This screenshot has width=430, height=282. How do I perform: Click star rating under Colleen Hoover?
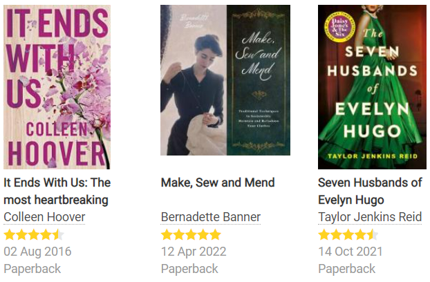34,235
